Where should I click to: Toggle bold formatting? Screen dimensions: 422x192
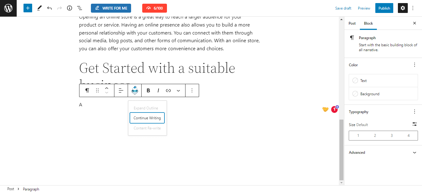tap(148, 90)
